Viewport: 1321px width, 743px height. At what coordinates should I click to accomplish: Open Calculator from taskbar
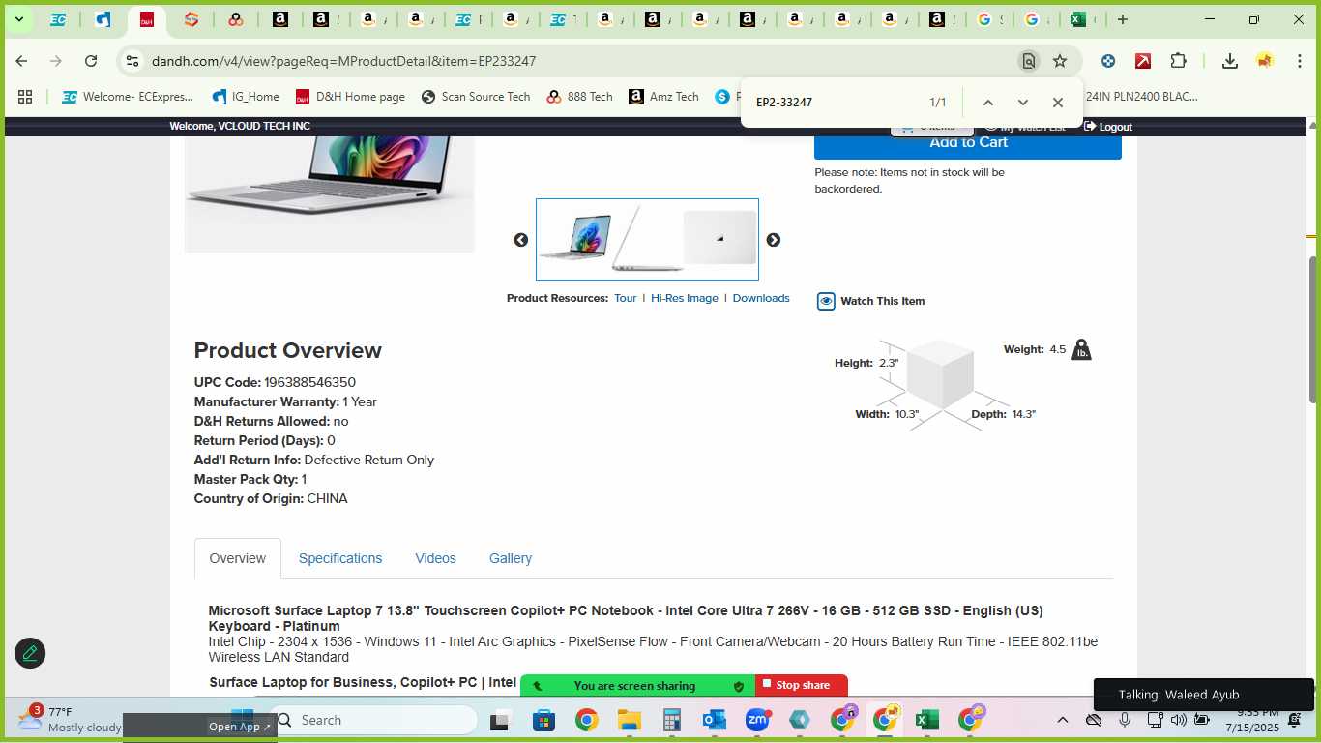point(672,720)
